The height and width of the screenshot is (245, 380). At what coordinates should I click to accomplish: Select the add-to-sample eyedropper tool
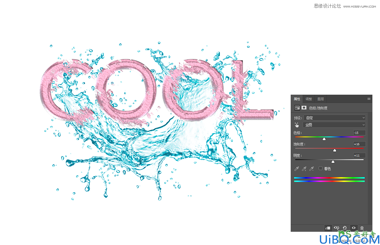[304, 169]
